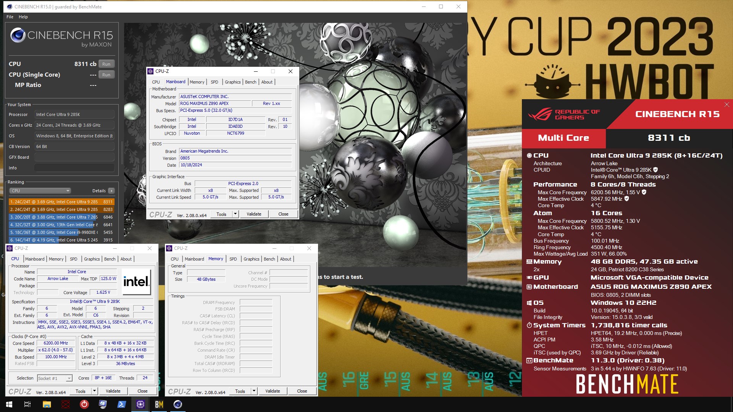
Task: Open SPD tab in CPU-Z Memory window
Action: [233, 259]
